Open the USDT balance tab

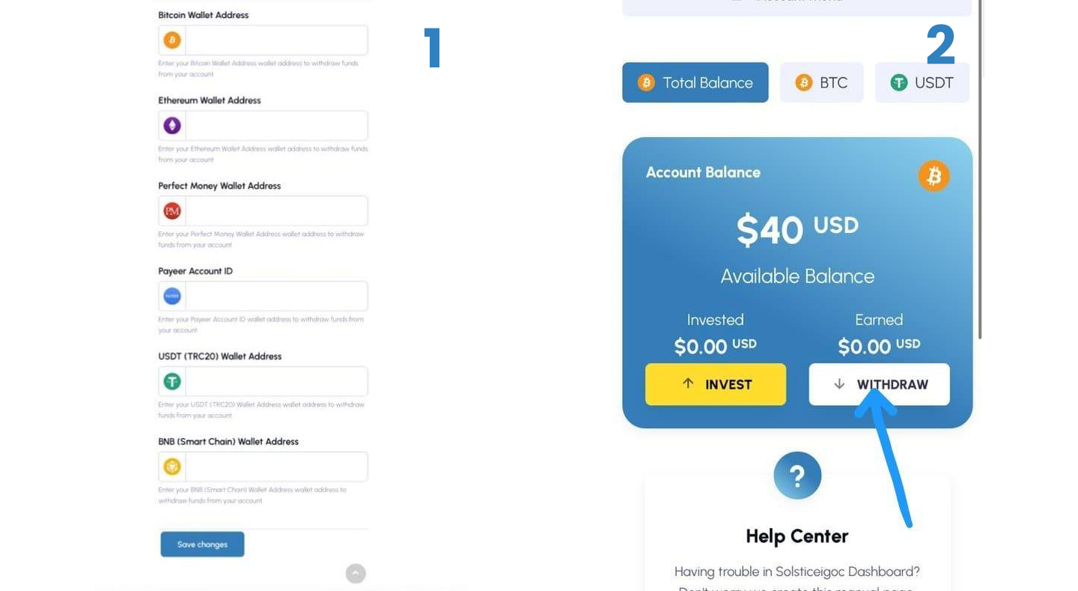point(922,82)
